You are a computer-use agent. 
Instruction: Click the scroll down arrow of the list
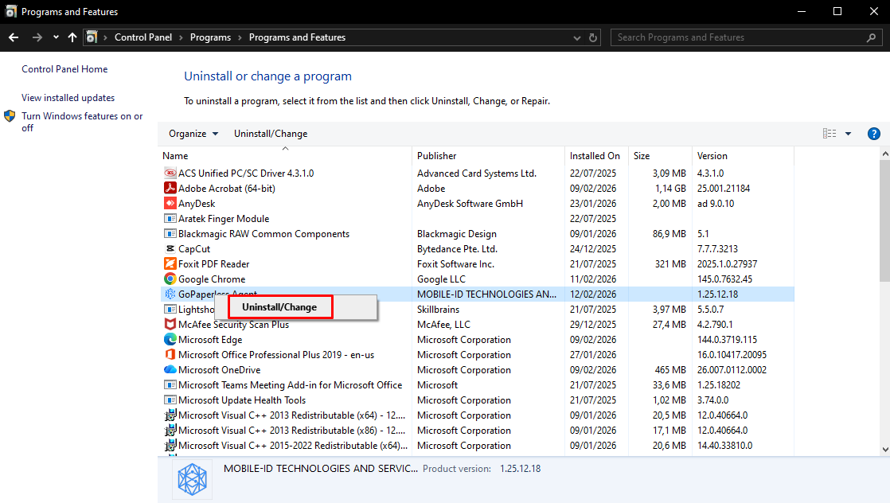coord(885,449)
